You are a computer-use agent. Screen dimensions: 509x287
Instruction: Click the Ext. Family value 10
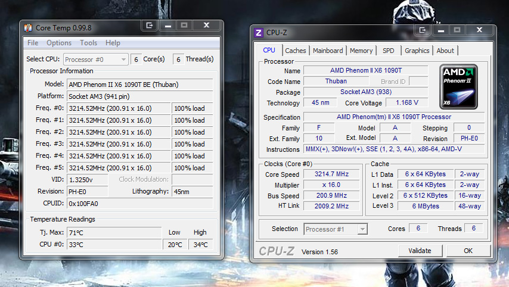[319, 139]
